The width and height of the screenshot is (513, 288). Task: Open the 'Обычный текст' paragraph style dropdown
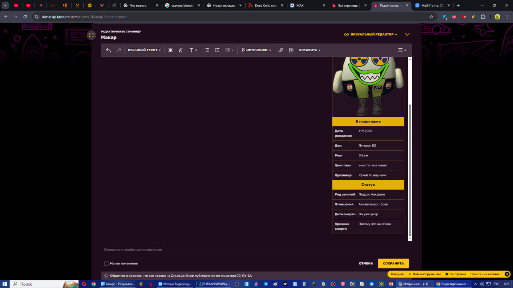tap(144, 50)
